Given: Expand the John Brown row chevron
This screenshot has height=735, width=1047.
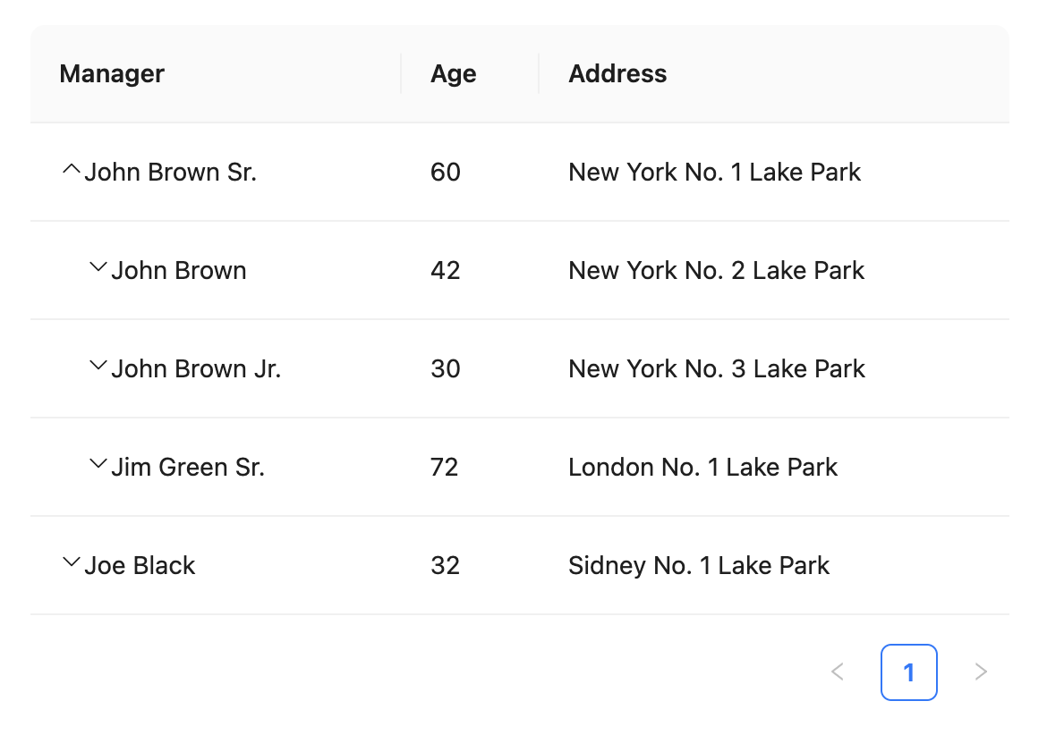Looking at the screenshot, I should point(98,268).
